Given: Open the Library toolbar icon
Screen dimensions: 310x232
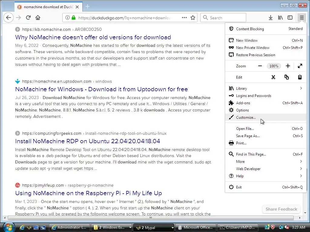Looking at the screenshot, I should pos(280,18).
